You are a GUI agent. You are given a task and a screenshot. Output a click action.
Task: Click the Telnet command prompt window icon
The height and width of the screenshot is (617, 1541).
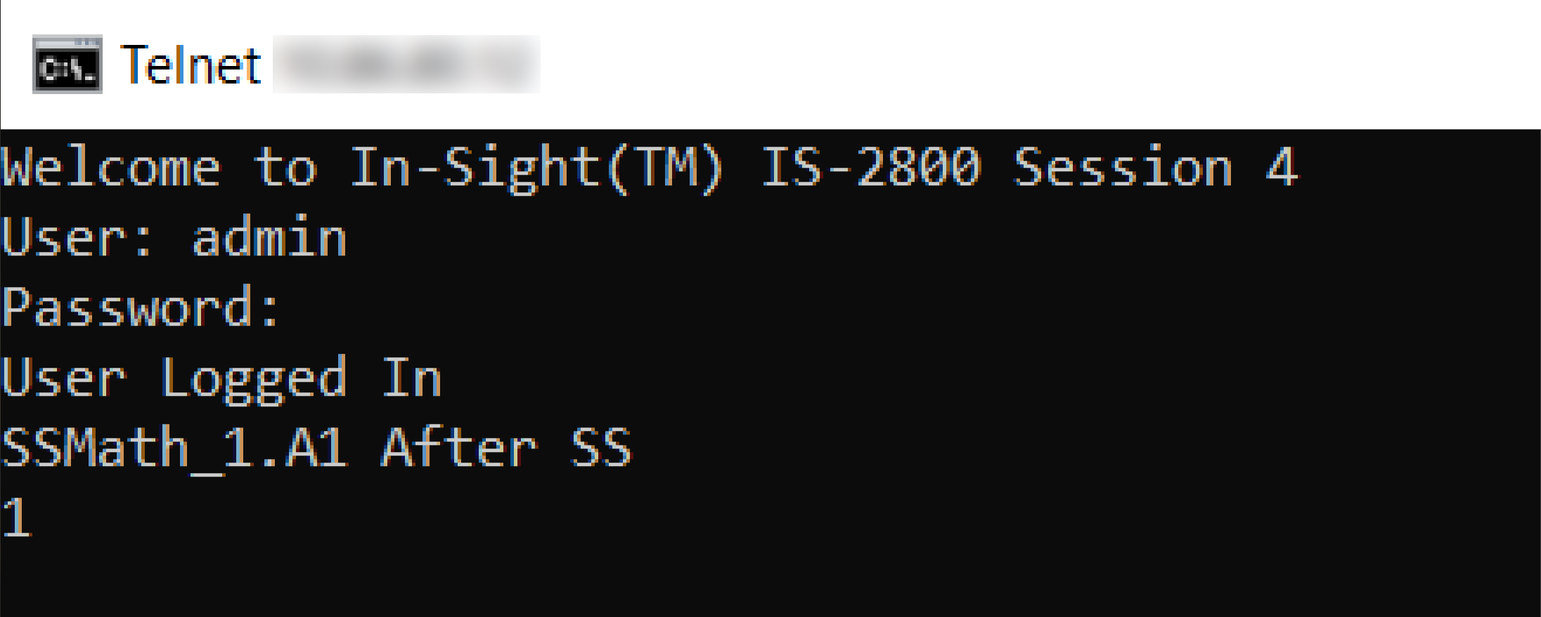coord(67,65)
